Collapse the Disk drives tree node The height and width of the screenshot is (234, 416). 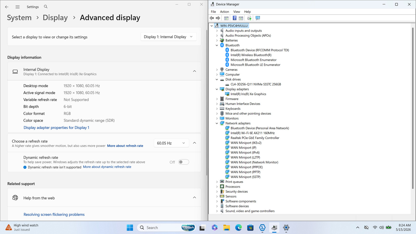[x=217, y=79]
